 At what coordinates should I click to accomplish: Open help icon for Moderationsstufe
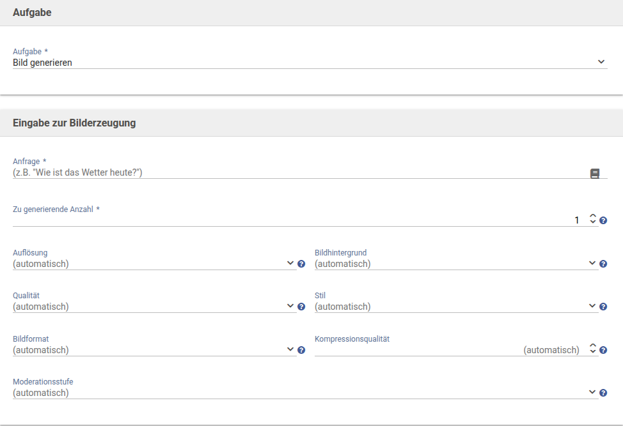click(603, 393)
